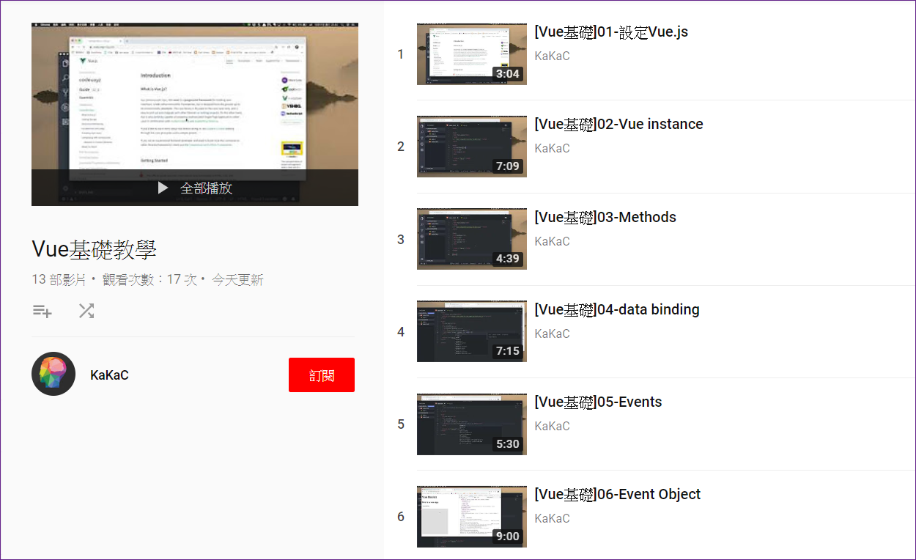Click the save playlist icon

pos(43,311)
